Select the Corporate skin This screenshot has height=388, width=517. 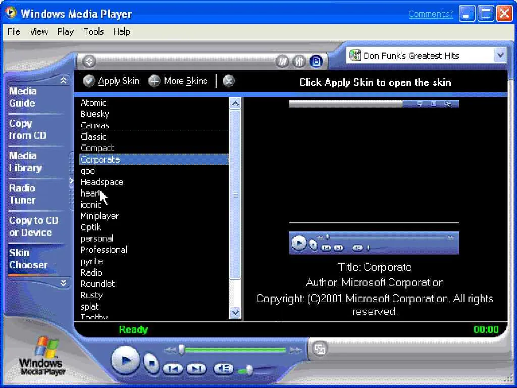(153, 159)
